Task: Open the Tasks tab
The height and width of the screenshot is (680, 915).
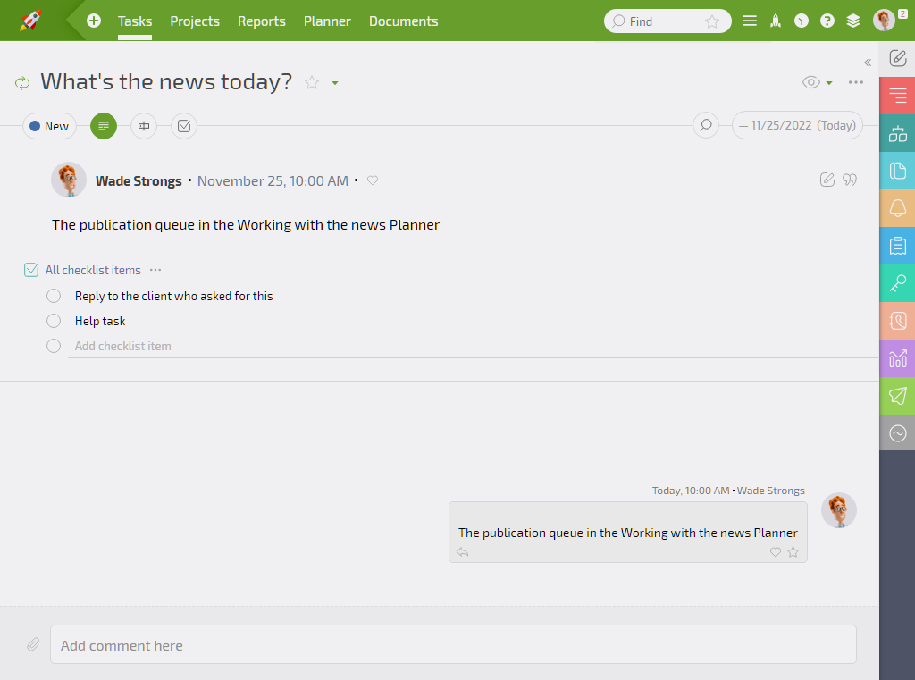Action: [135, 21]
